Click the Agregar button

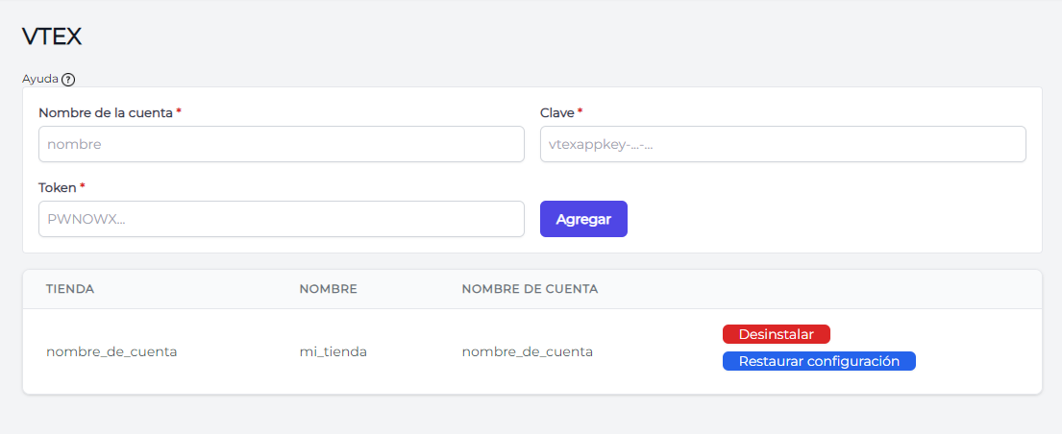[583, 219]
